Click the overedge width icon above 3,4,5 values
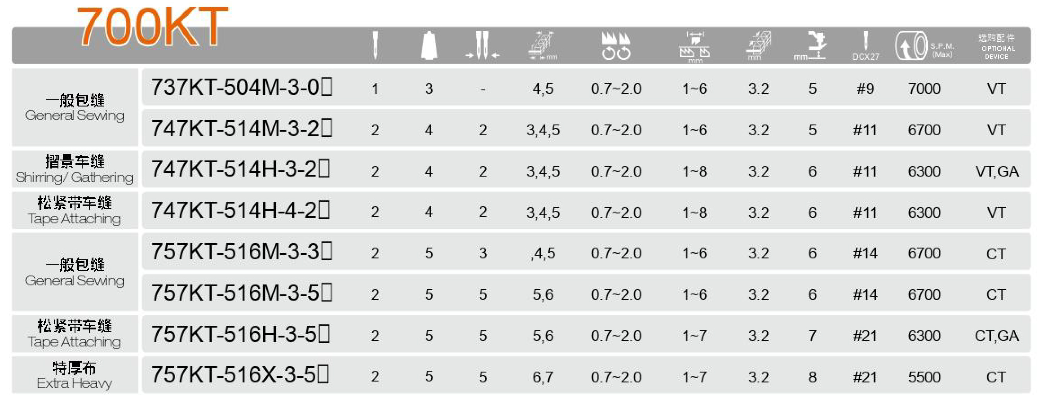 click(543, 45)
